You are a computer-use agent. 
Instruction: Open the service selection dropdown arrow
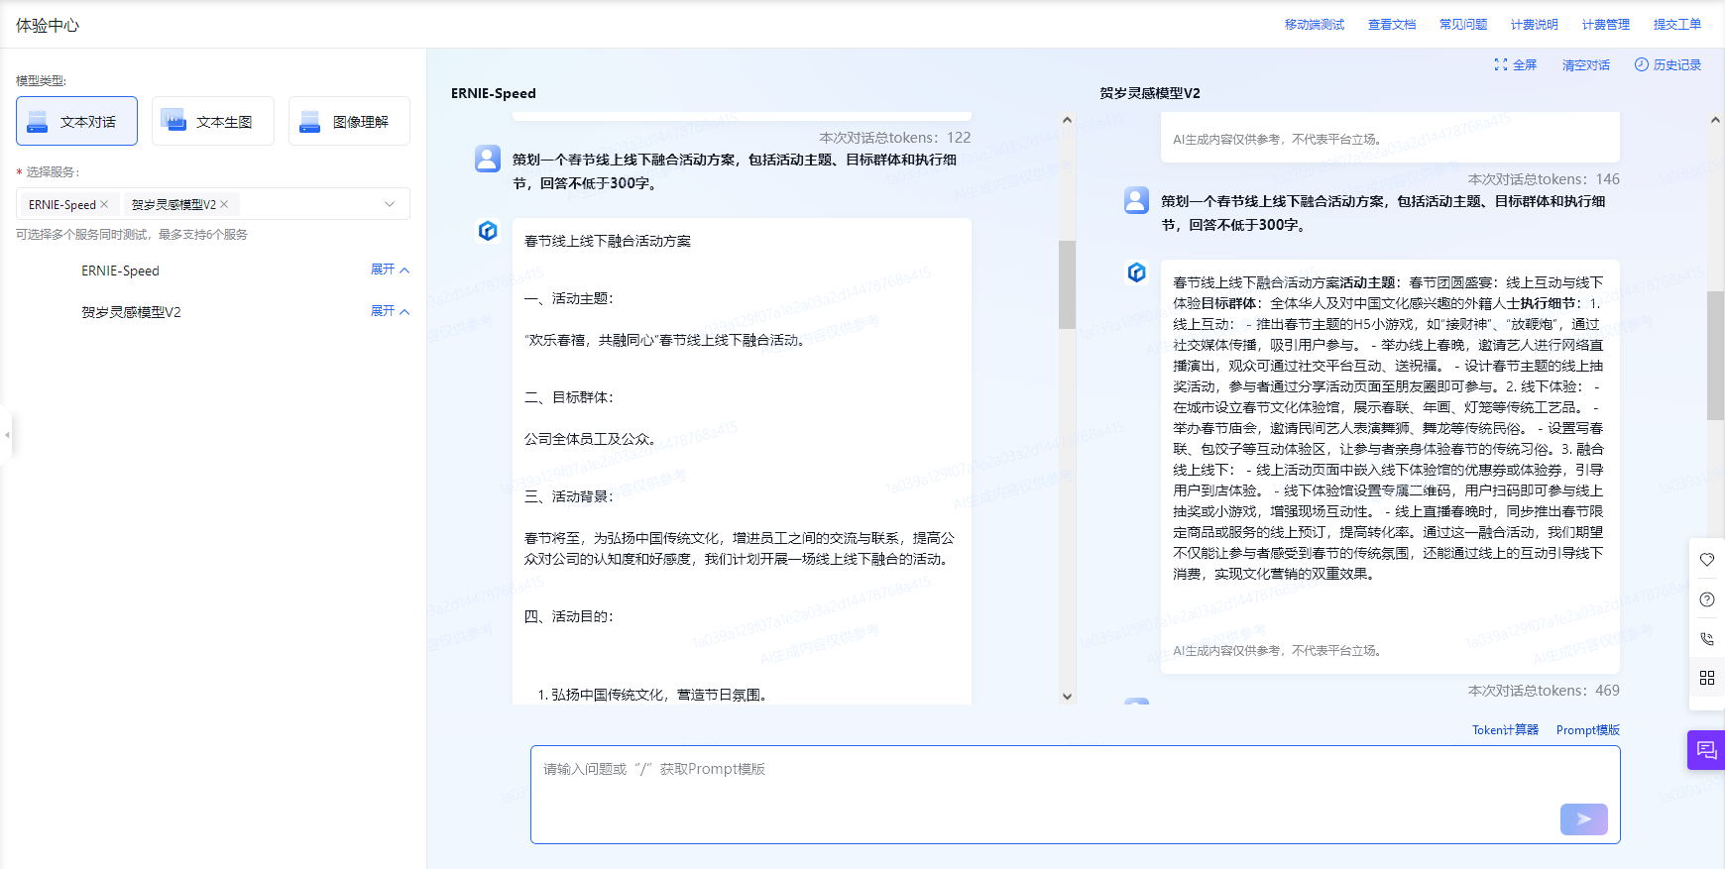[390, 204]
